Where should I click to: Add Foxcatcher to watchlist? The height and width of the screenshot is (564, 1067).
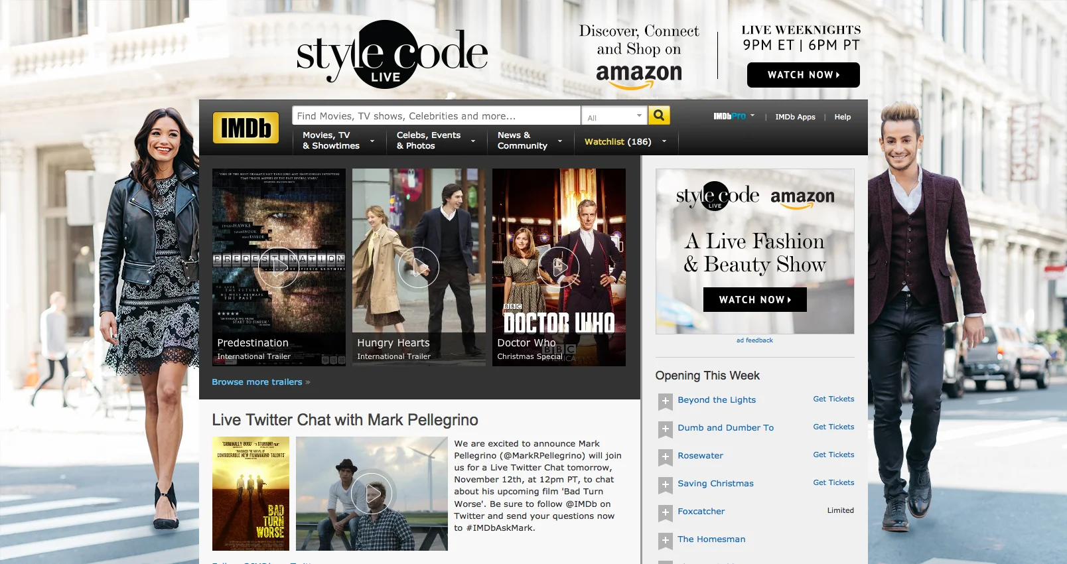click(665, 512)
